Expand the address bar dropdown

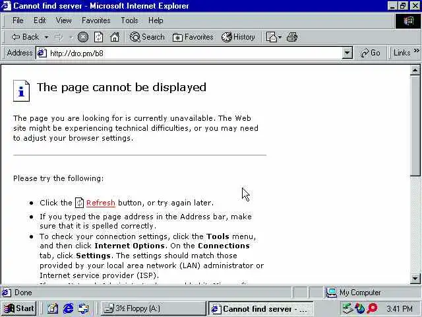click(347, 53)
